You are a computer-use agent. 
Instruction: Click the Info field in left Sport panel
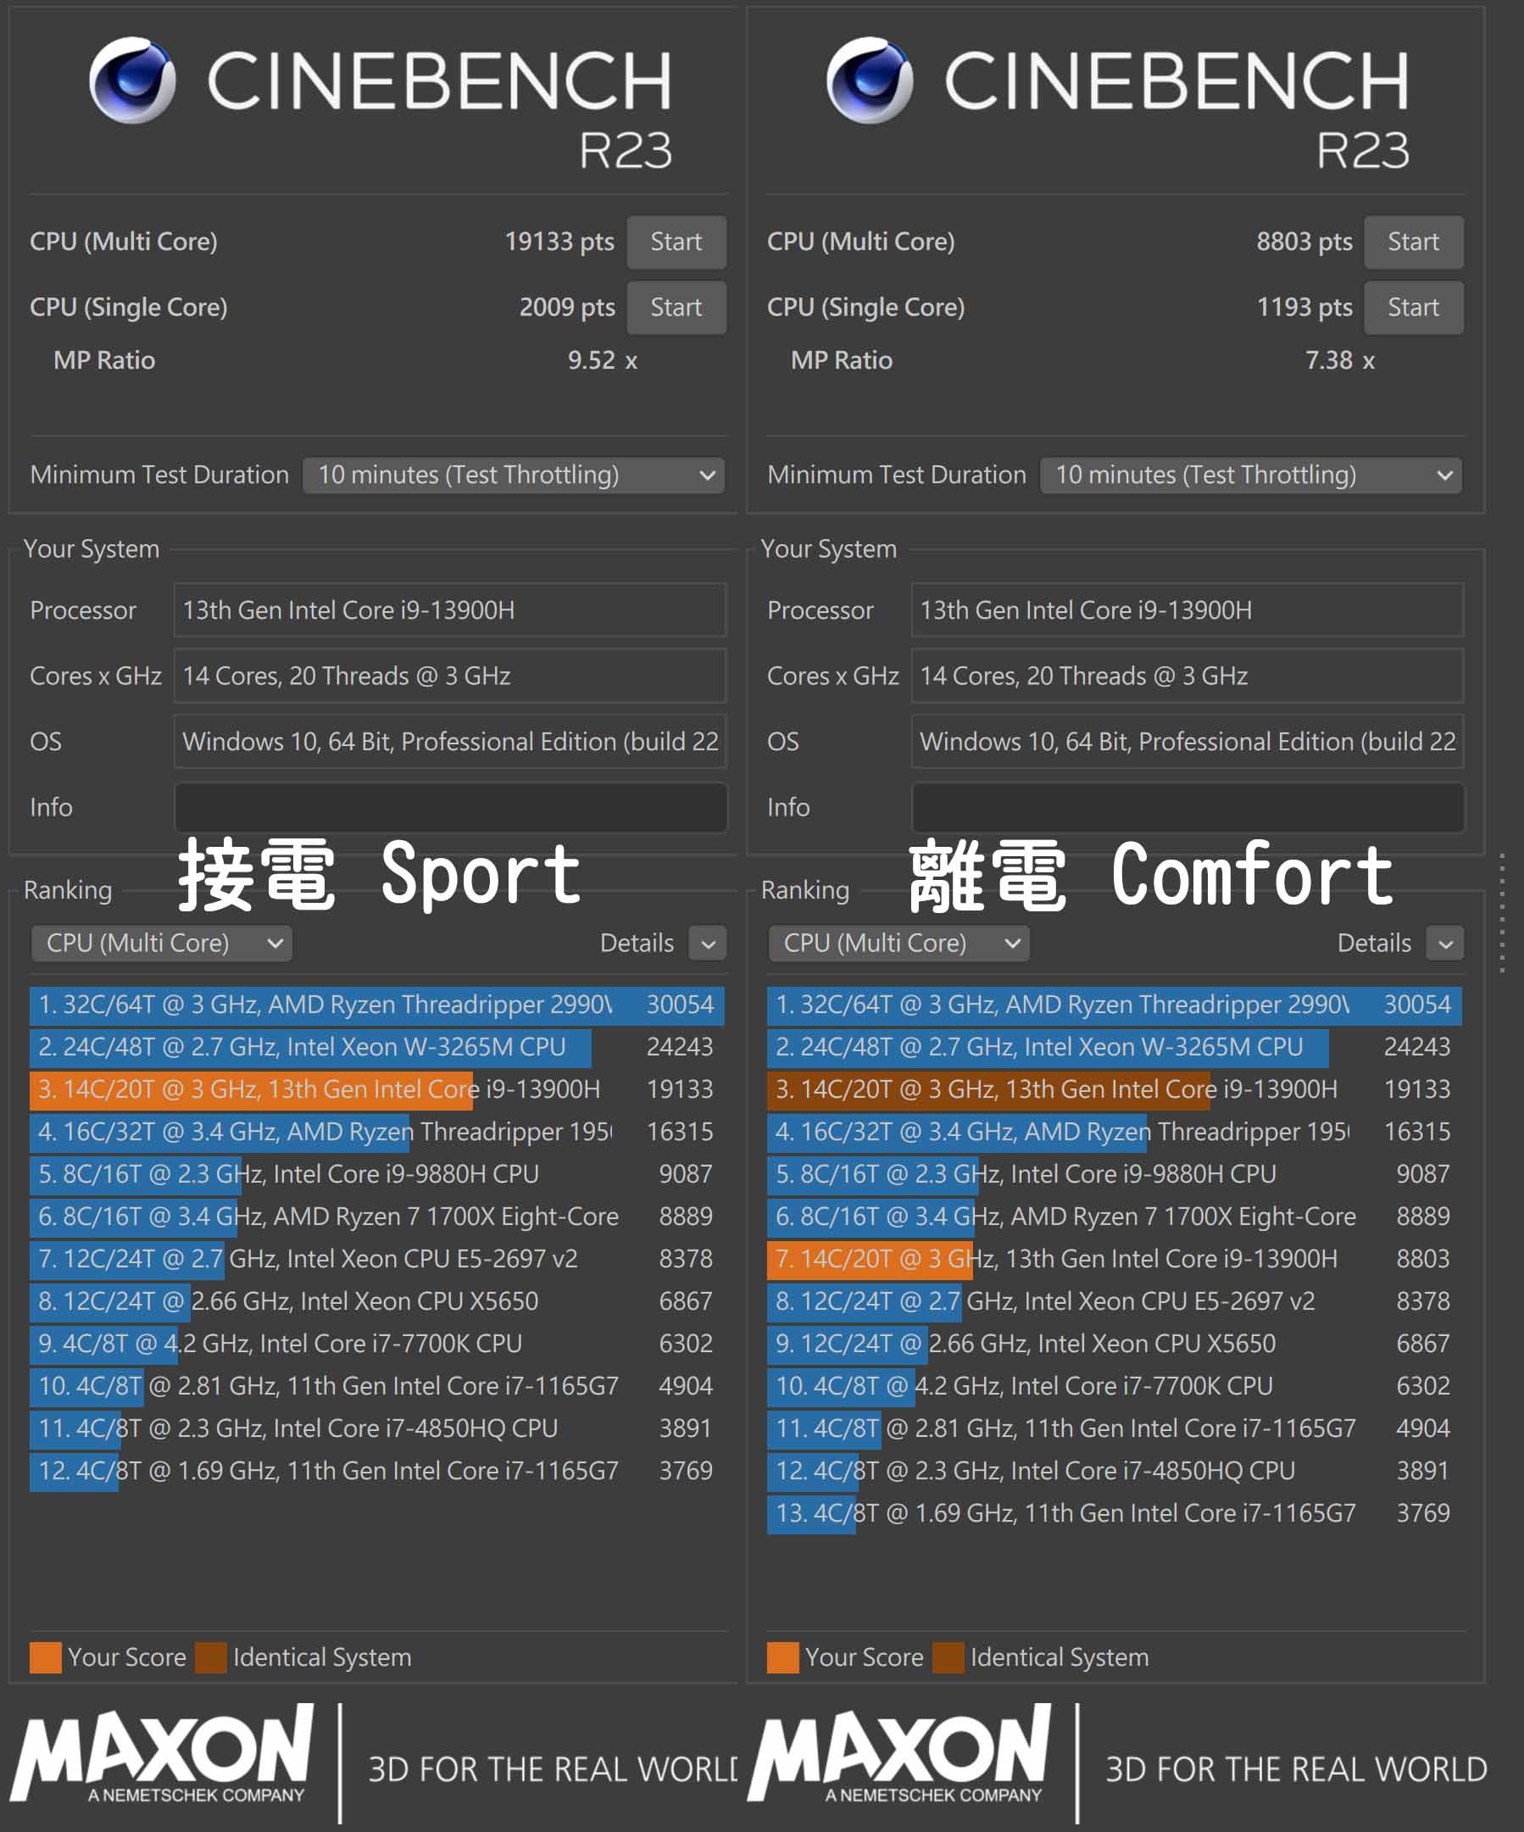[450, 807]
